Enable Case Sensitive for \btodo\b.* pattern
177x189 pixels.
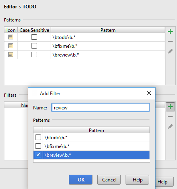[34, 37]
